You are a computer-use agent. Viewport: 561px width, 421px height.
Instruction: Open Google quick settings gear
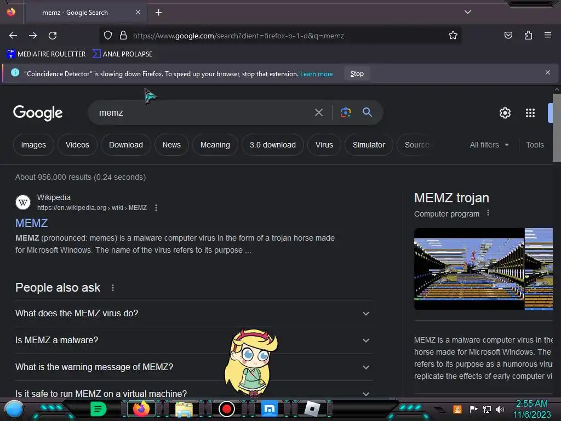pos(505,113)
